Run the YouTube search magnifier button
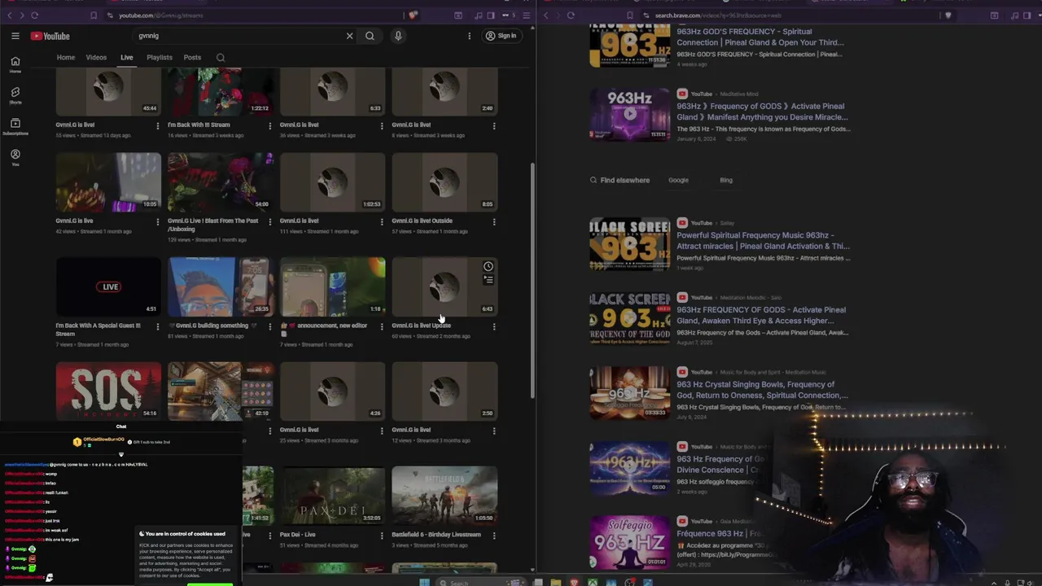 tap(370, 36)
